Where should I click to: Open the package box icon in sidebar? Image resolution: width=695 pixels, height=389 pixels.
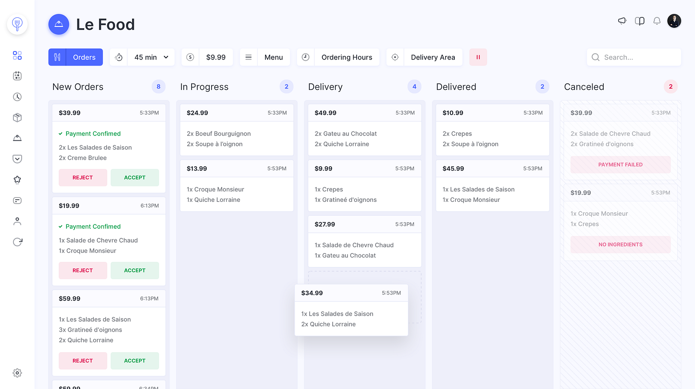[17, 118]
